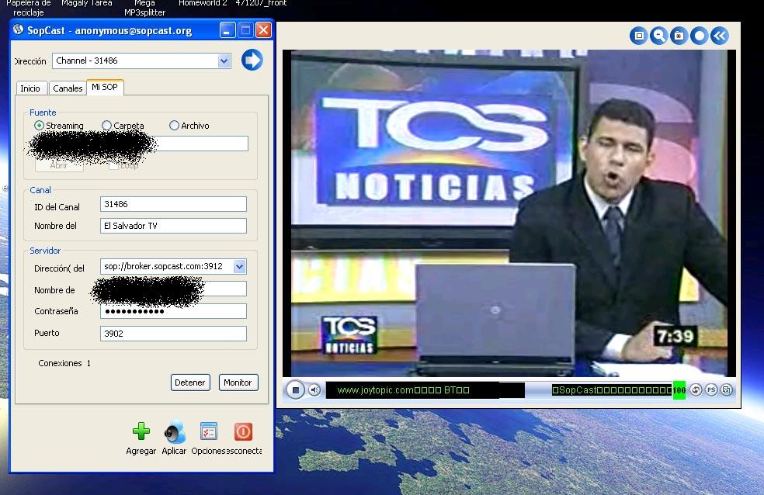764x495 pixels.
Task: Click the refresh icon next to buffer 100
Action: point(696,389)
